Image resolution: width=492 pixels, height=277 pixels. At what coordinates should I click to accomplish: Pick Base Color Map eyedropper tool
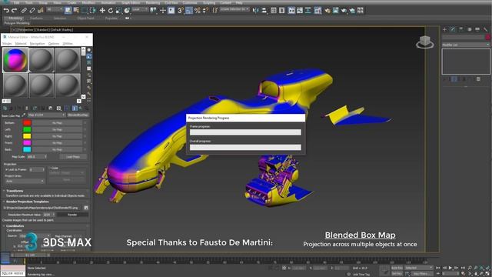(24, 115)
